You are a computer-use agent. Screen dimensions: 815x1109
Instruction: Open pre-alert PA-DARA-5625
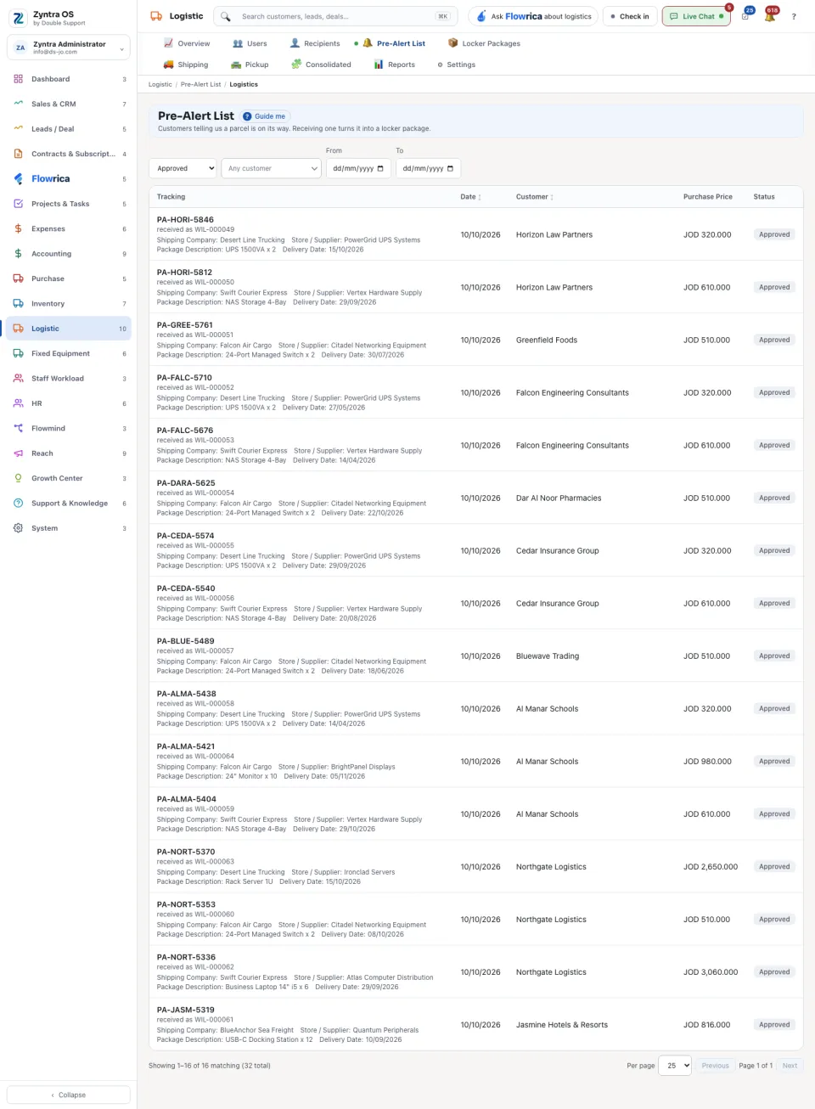[x=186, y=482]
